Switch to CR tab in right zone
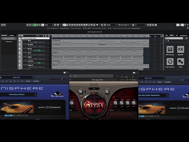This screenshot has width=189, height=142. pyautogui.click(x=177, y=35)
